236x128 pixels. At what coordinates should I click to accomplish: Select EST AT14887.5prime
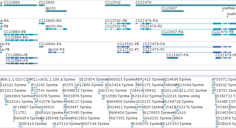27,107
